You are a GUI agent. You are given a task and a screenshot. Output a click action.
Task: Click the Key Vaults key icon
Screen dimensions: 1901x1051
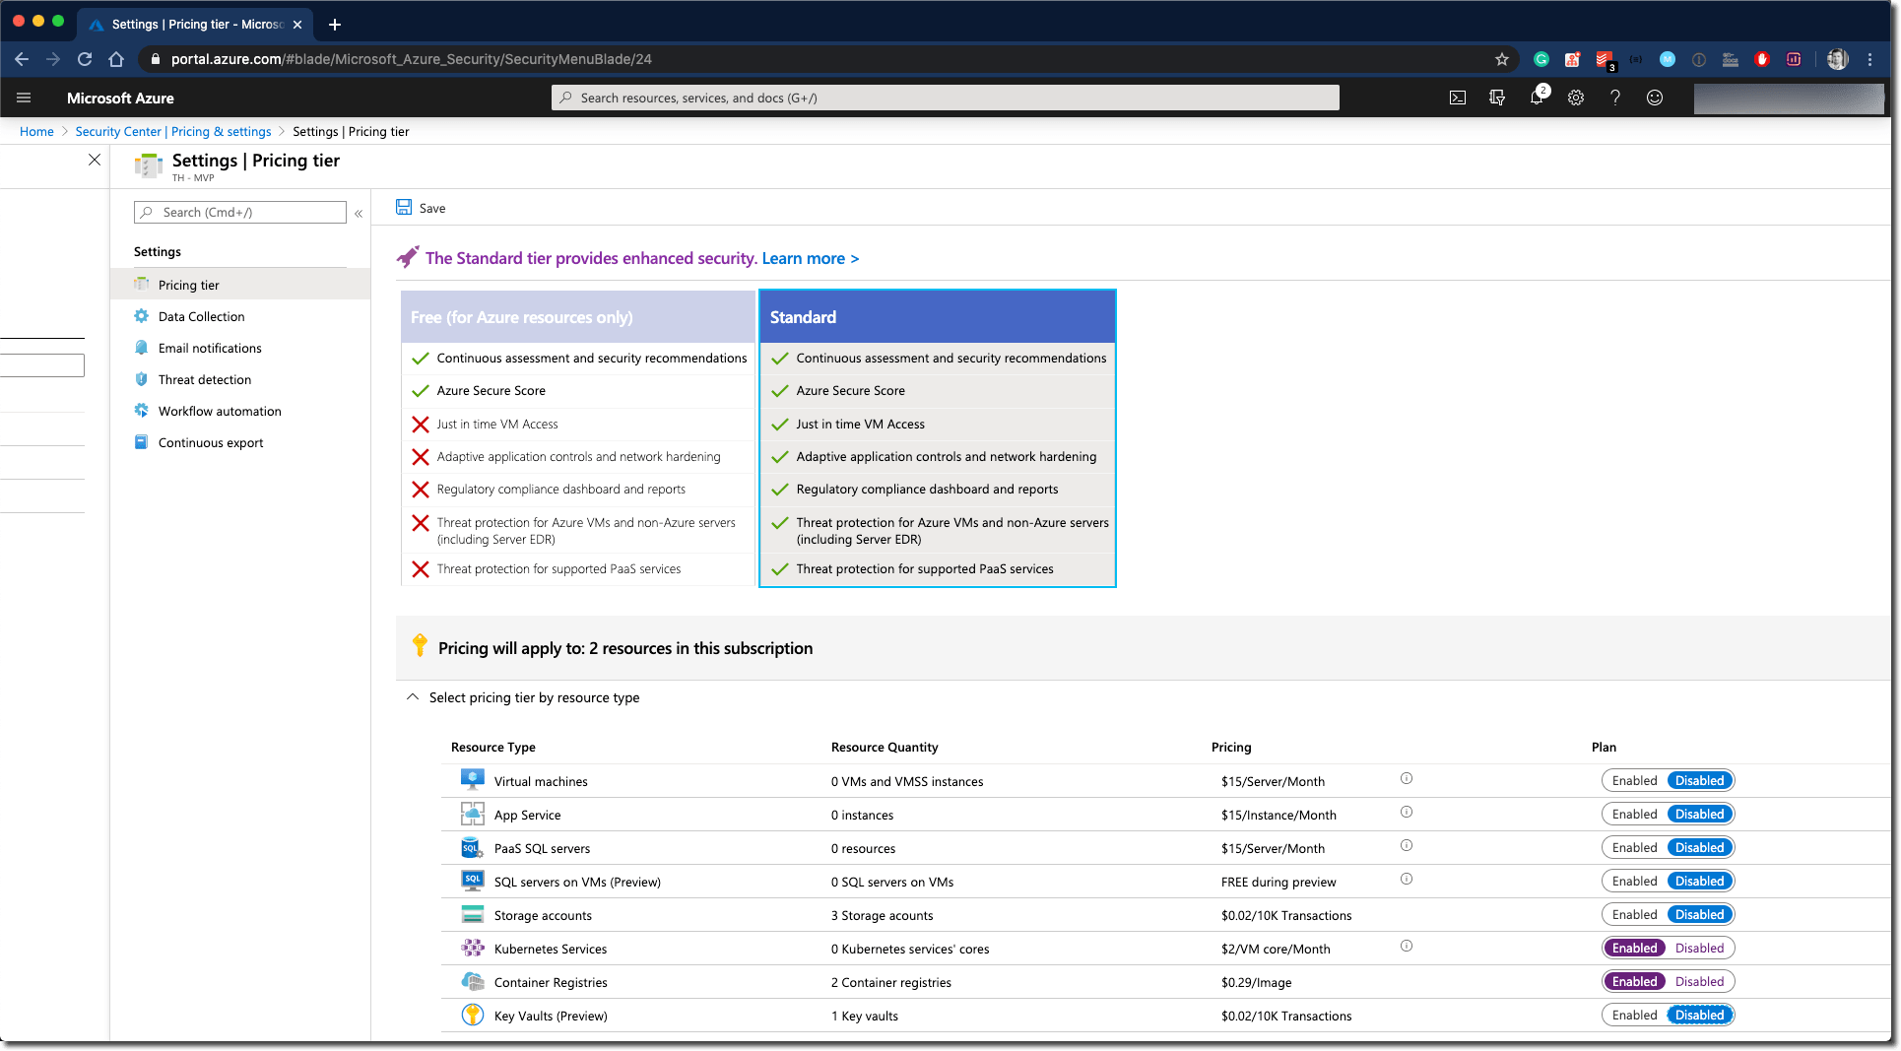click(x=472, y=1015)
